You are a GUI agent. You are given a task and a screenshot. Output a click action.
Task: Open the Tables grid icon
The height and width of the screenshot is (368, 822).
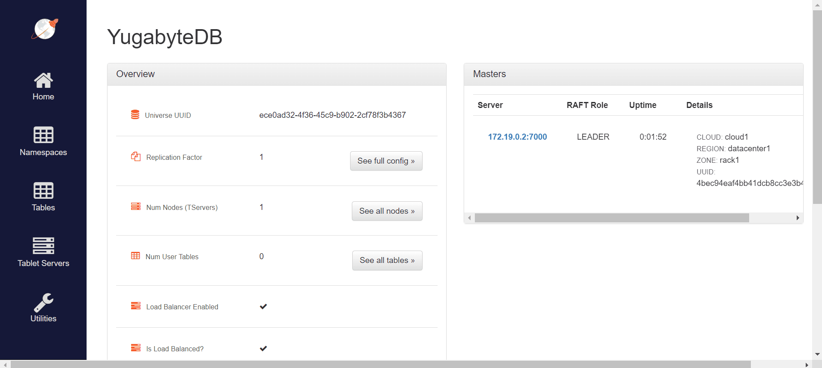coord(43,191)
